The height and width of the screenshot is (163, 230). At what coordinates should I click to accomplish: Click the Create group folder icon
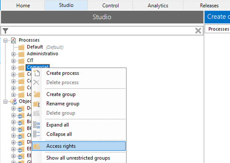click(x=36, y=94)
